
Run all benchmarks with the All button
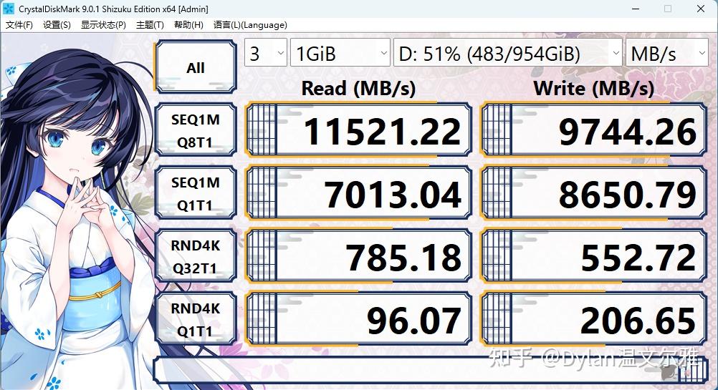click(196, 67)
